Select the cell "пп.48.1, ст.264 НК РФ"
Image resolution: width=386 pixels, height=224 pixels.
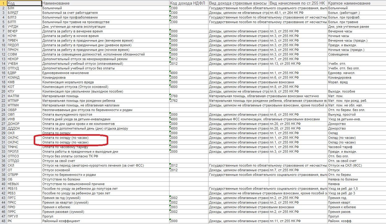click(x=298, y=13)
